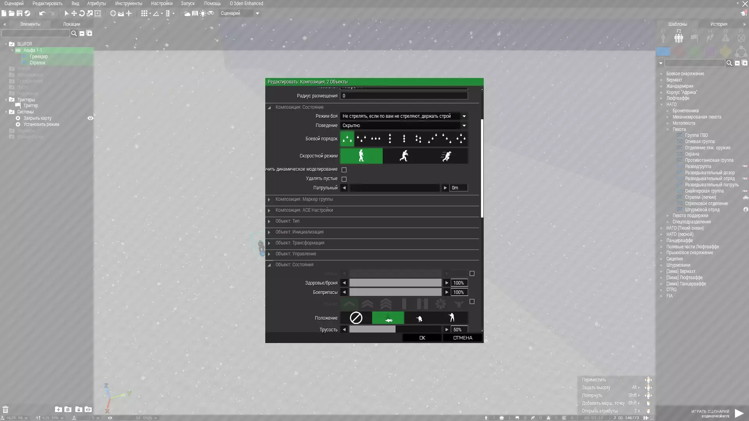The height and width of the screenshot is (421, 749).
Task: Toggle visibility eye for Закрыть карту
Action: point(90,118)
